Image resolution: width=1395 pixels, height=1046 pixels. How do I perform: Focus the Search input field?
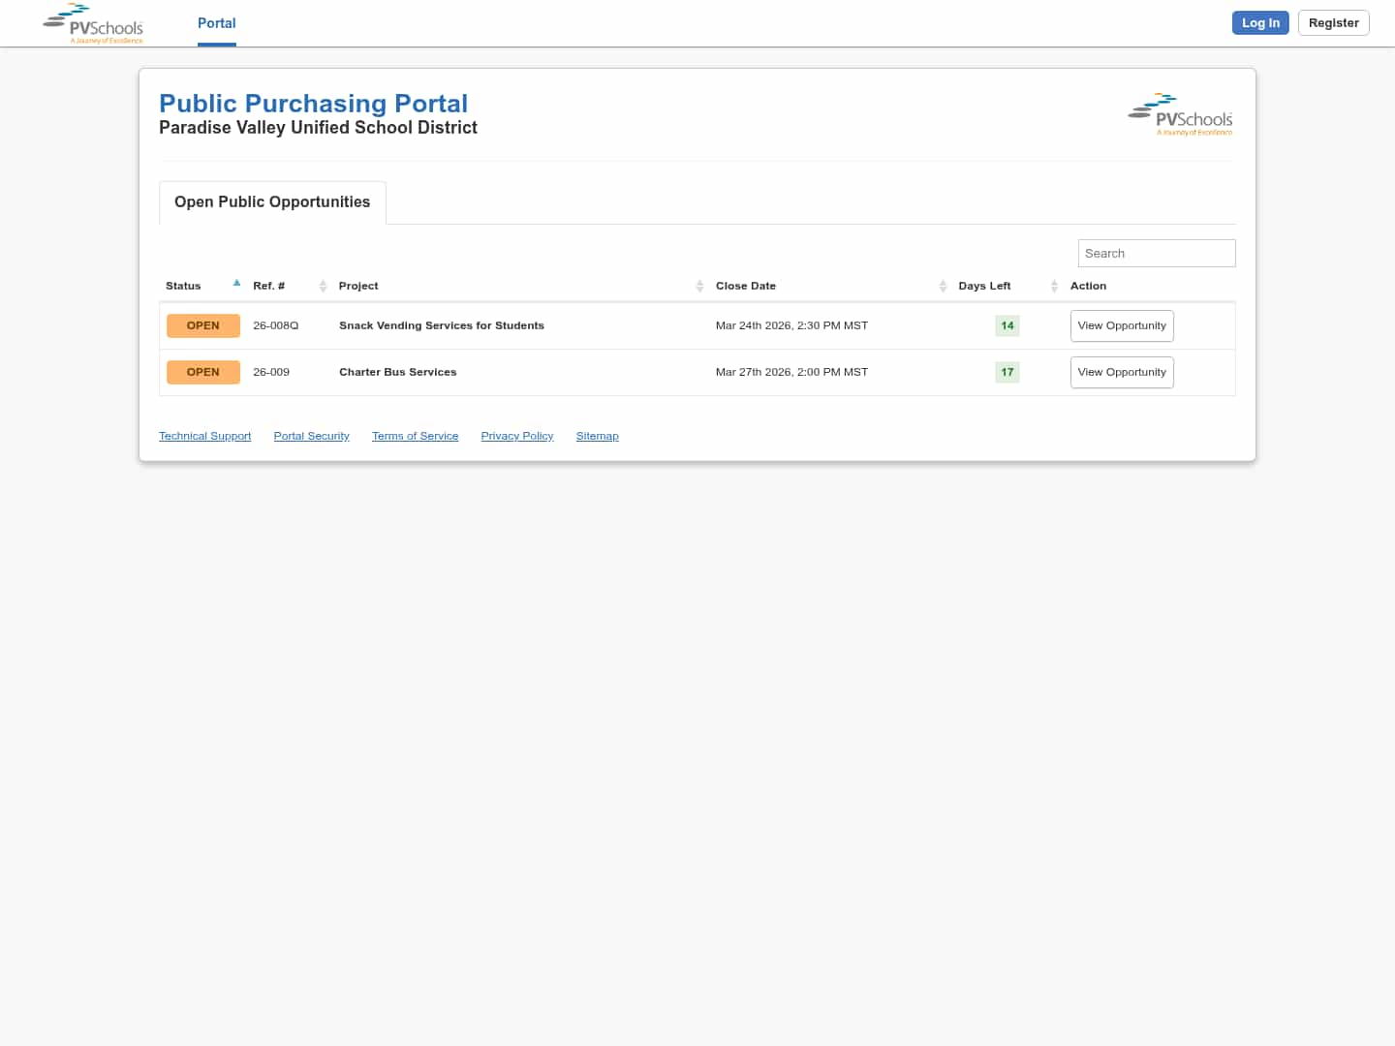(x=1157, y=253)
